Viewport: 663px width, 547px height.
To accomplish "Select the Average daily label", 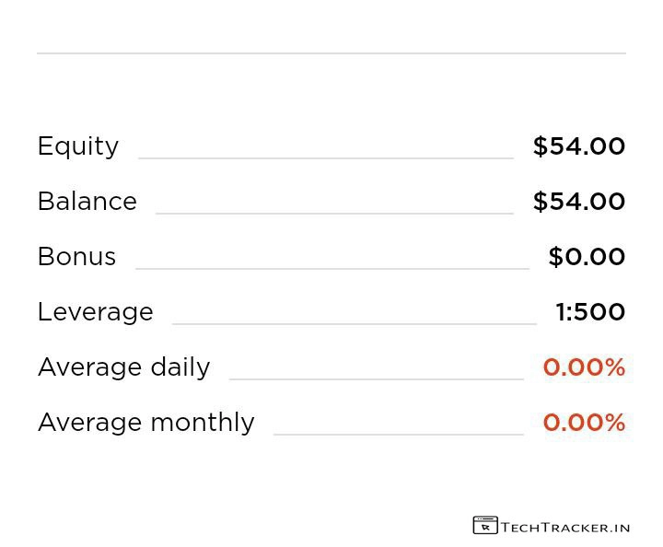I will point(123,367).
